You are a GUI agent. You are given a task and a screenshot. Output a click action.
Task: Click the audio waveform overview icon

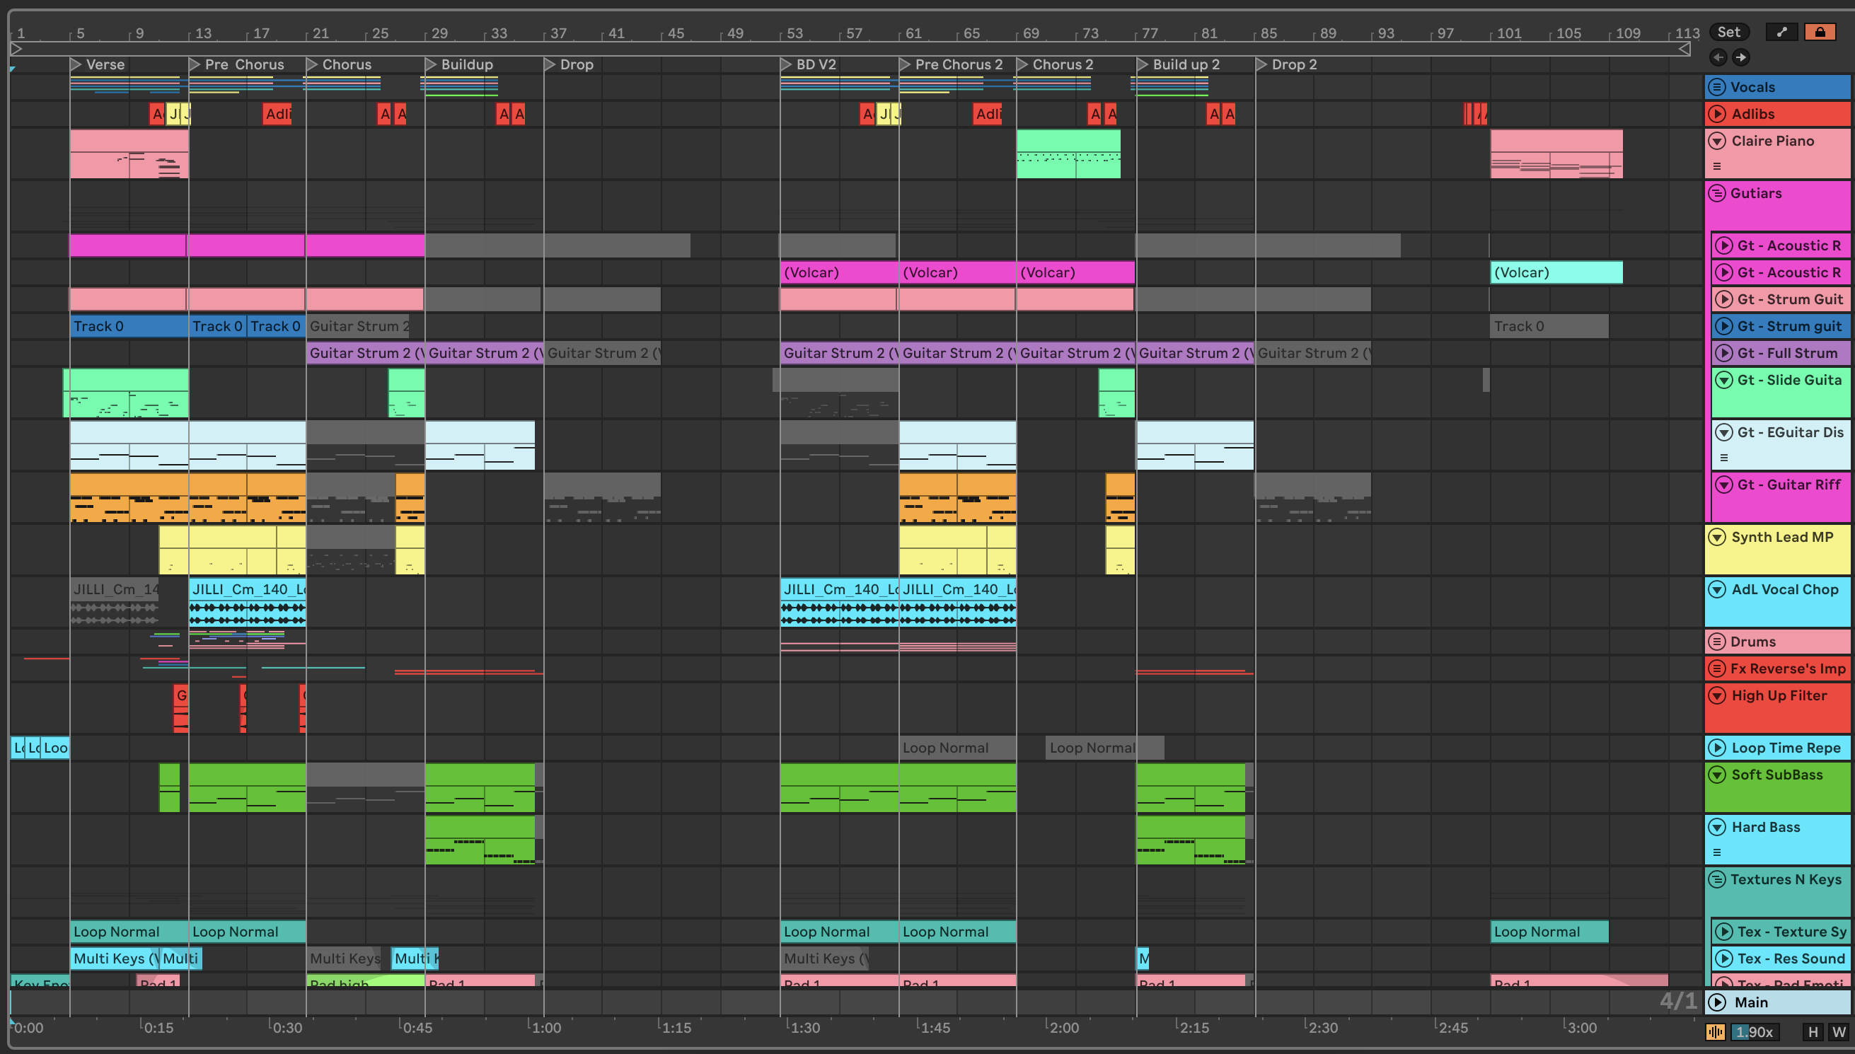click(1716, 1031)
